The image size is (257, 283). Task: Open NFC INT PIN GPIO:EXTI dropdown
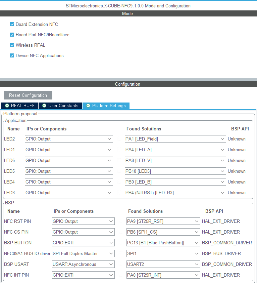pos(83,275)
